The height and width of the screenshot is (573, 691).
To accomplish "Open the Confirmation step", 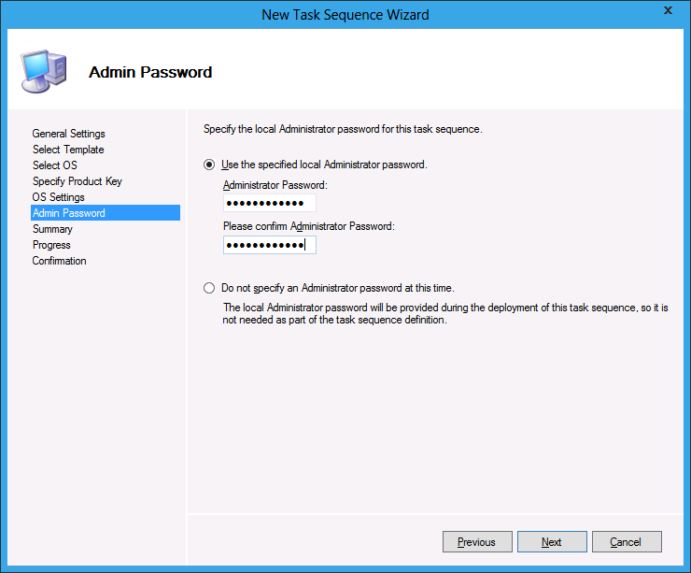I will (59, 261).
